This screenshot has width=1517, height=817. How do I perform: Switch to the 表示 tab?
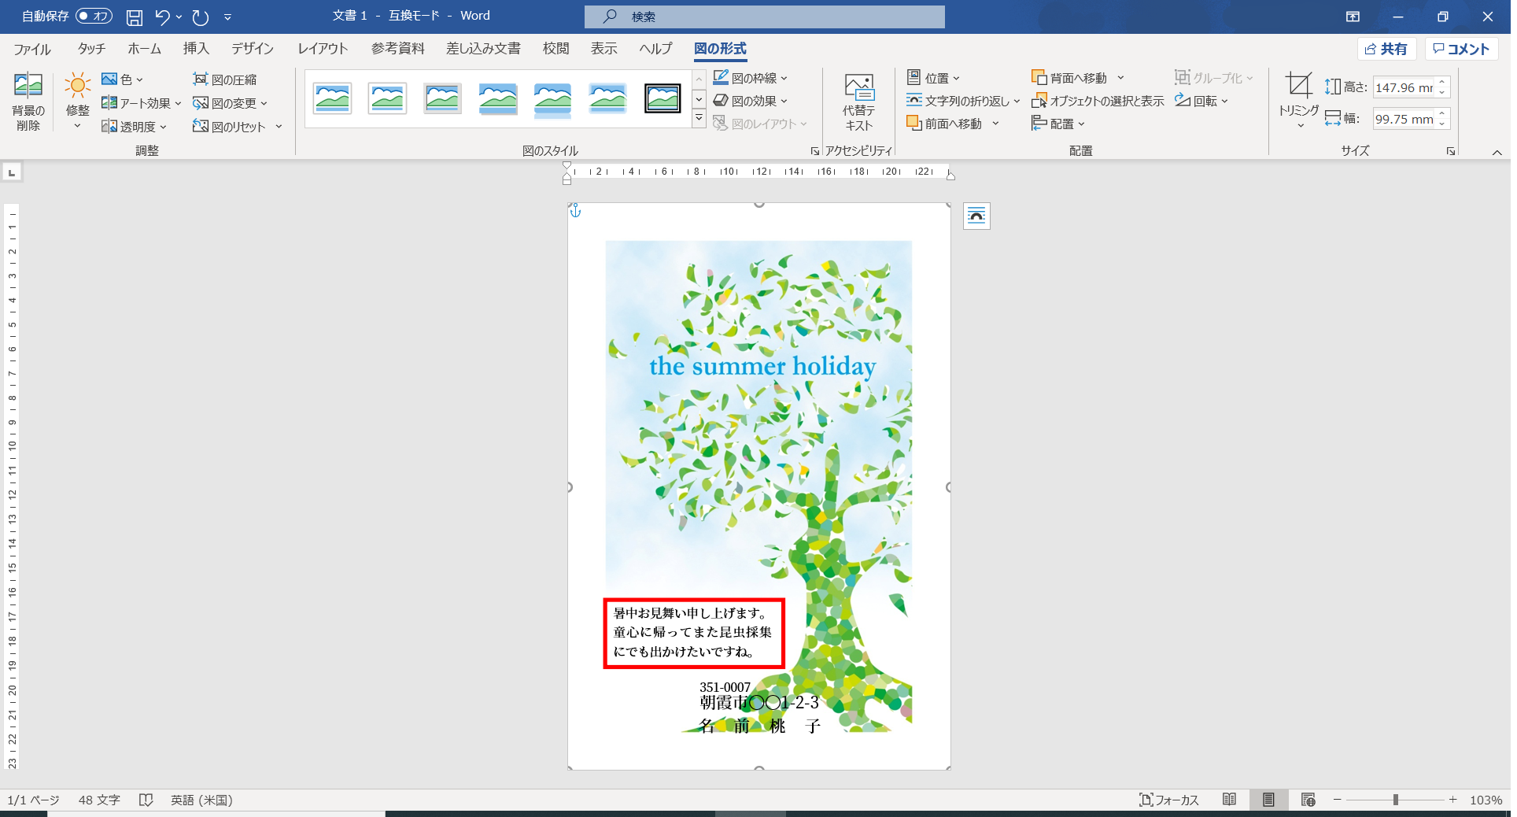tap(603, 49)
